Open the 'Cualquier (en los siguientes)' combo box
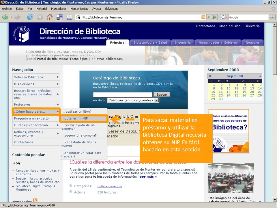This screenshot has width=277, height=208. pyautogui.click(x=133, y=100)
